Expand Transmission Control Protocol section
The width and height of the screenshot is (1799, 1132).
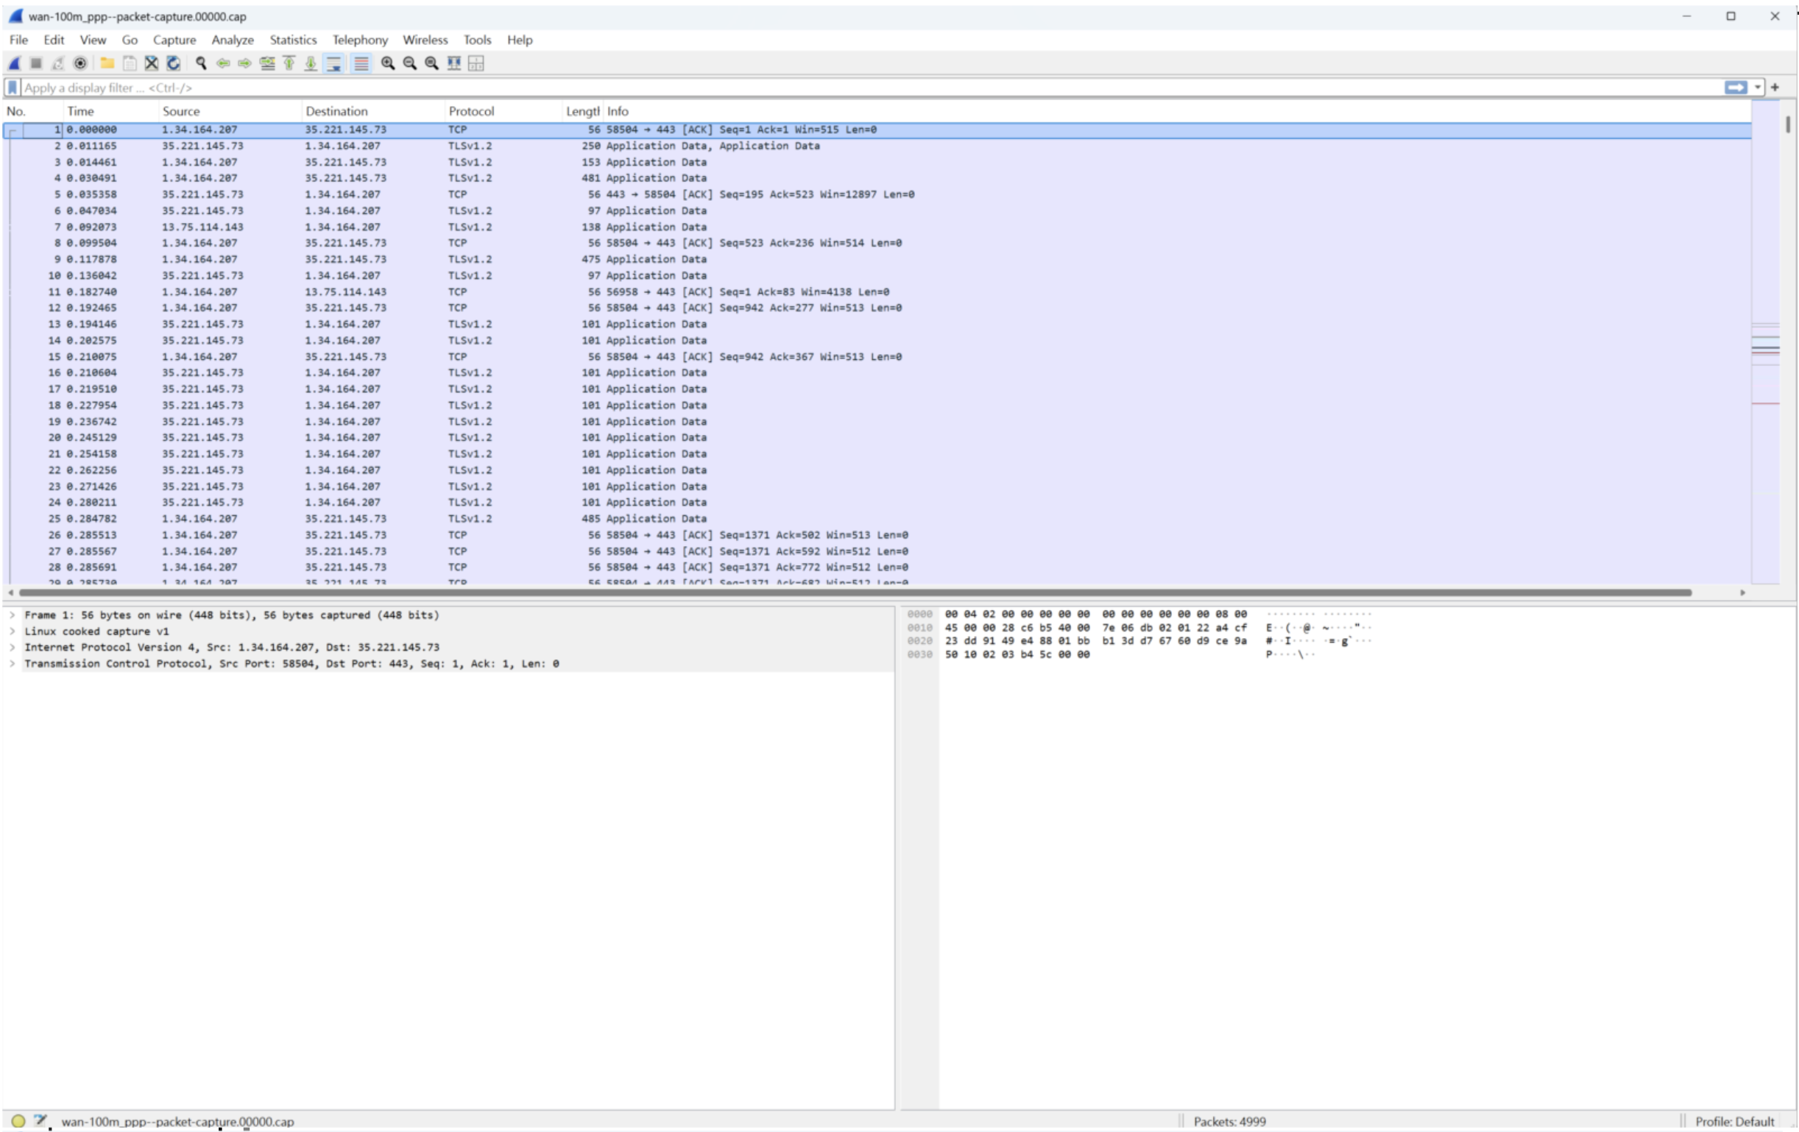click(13, 663)
